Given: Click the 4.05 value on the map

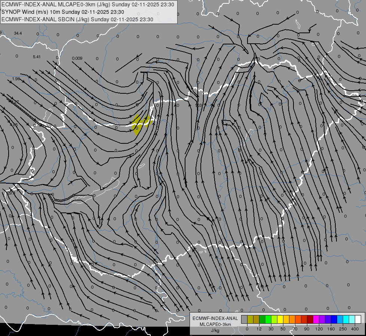Looking at the screenshot, I should point(14,125).
